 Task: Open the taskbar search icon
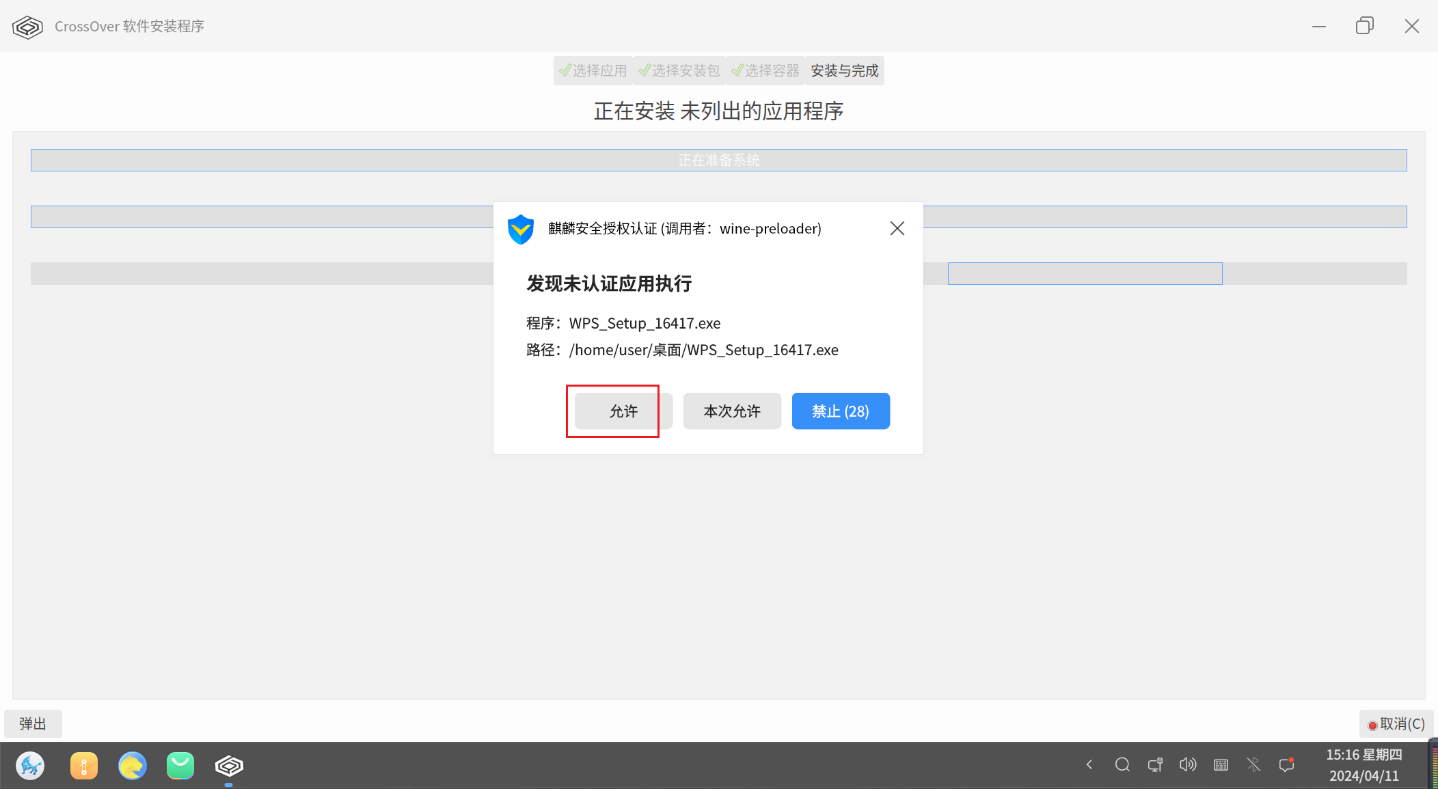[x=1122, y=764]
